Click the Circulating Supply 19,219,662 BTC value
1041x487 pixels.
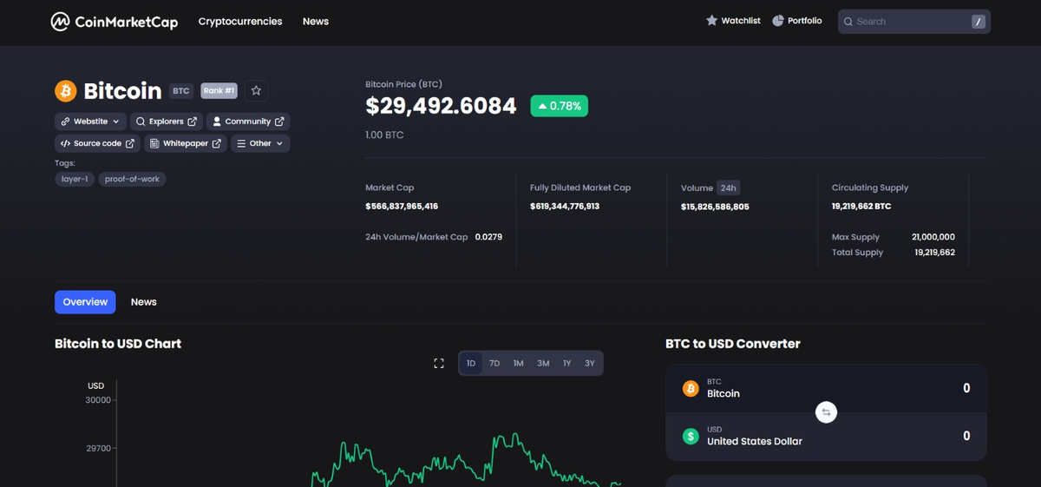(x=861, y=207)
